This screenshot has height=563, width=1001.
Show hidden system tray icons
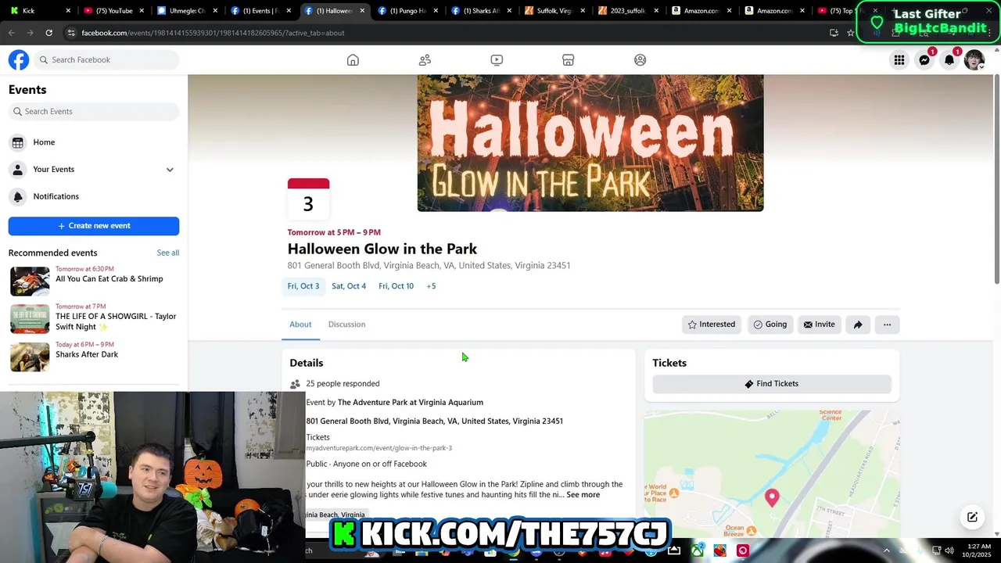point(887,550)
